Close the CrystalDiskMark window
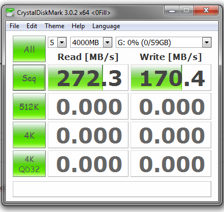Image resolution: width=224 pixels, height=212 pixels. [206, 11]
